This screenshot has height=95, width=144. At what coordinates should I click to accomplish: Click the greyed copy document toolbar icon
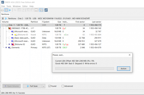[23, 10]
